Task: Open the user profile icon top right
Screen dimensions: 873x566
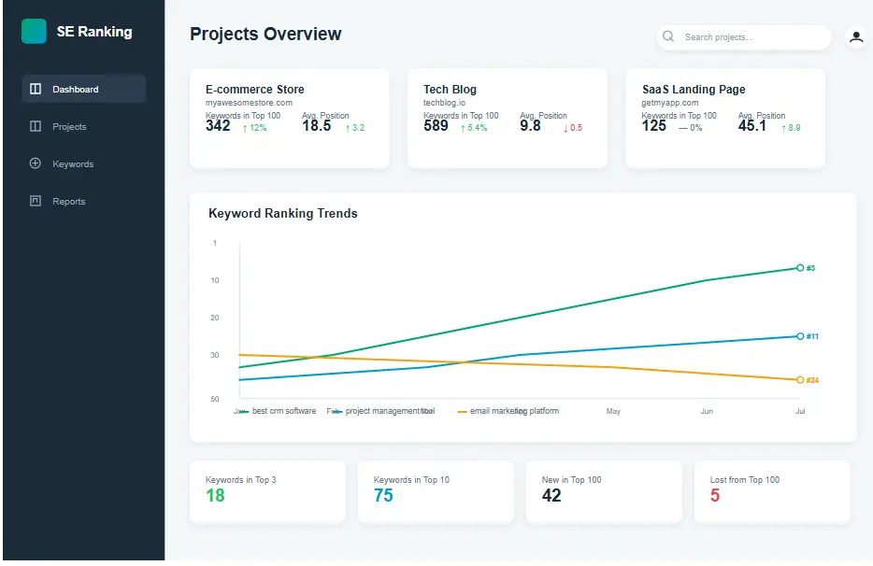Action: point(856,36)
